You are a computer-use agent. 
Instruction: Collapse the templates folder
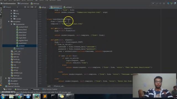(x=9, y=21)
